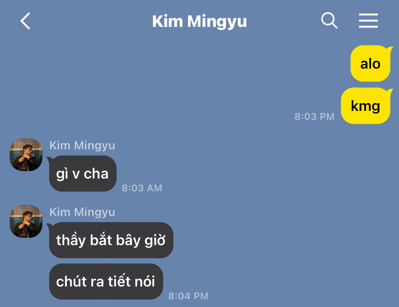Image resolution: width=399 pixels, height=307 pixels.
Task: Open the hamburger menu icon
Action: tap(368, 21)
